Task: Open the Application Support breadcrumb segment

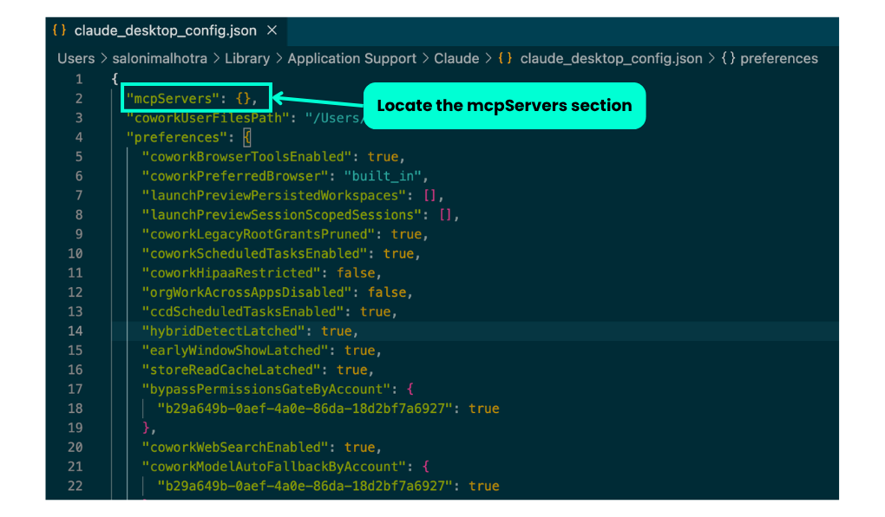Action: coord(351,59)
